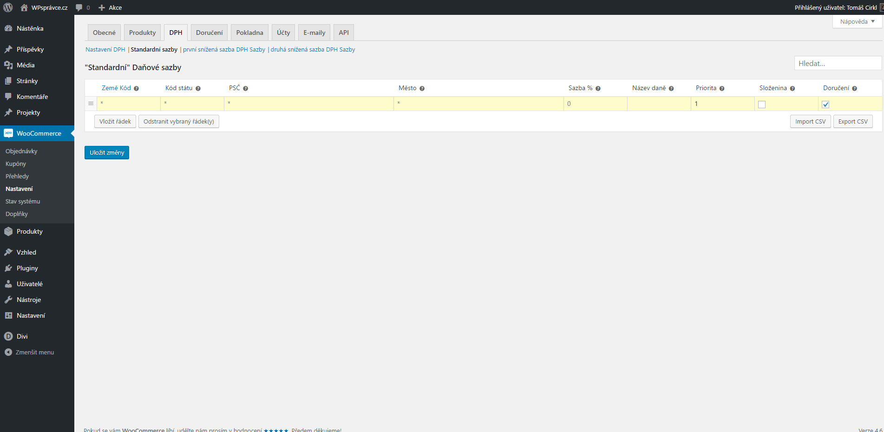Click the Stránky pages icon

coord(8,81)
